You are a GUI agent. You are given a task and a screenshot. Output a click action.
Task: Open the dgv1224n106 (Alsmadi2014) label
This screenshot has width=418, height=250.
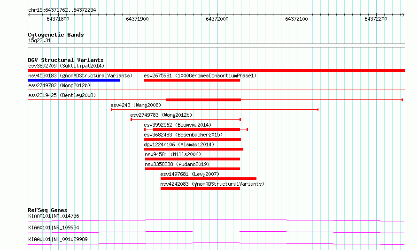click(179, 144)
